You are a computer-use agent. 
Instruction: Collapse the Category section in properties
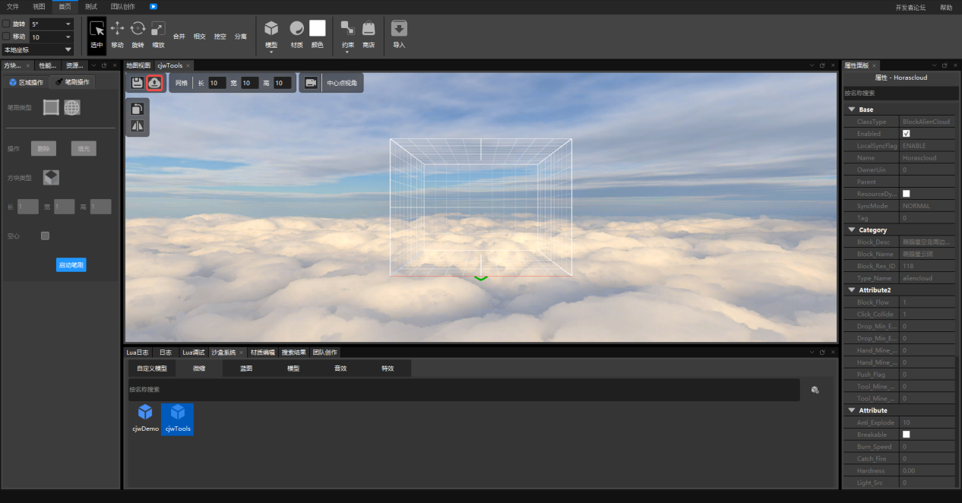point(852,230)
